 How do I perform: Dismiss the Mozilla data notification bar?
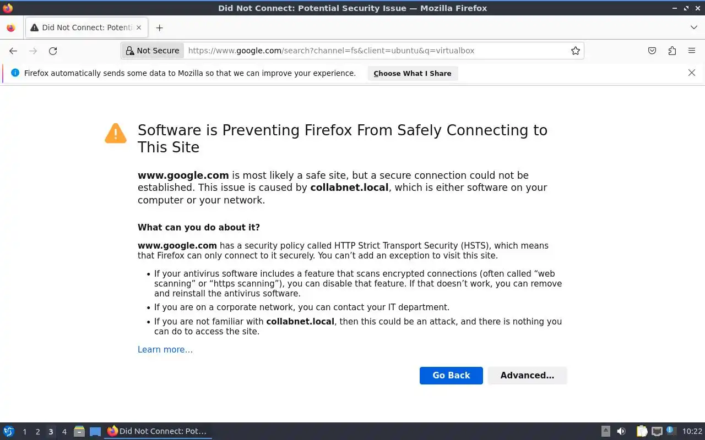692,73
